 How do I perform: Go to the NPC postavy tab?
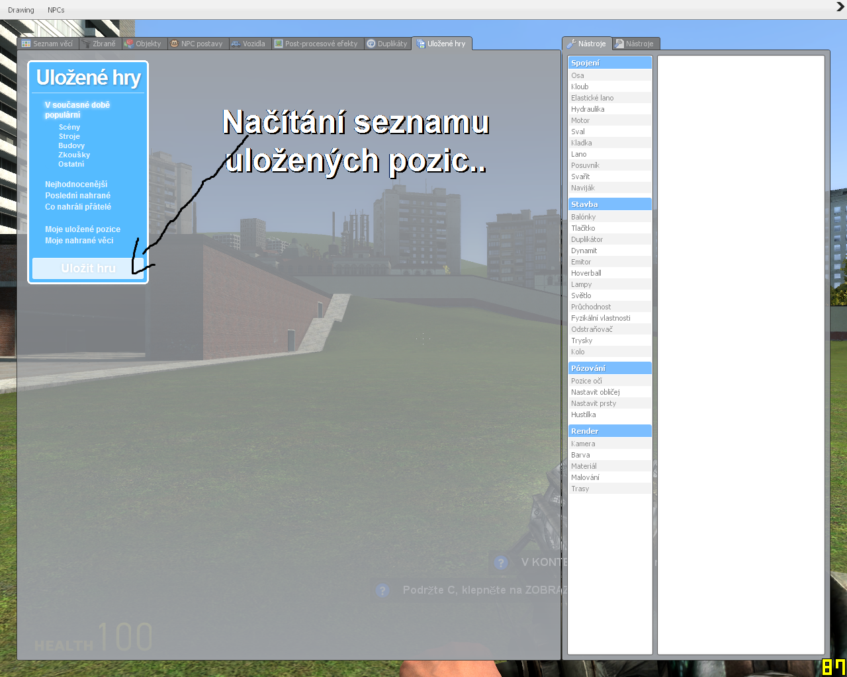click(x=197, y=44)
